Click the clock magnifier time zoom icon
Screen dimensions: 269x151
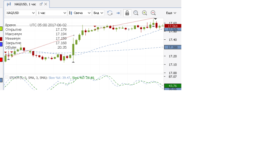136,13
